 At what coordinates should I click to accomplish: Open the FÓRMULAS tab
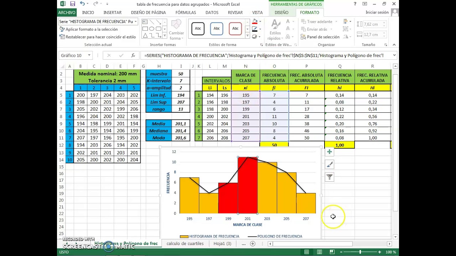tap(186, 12)
